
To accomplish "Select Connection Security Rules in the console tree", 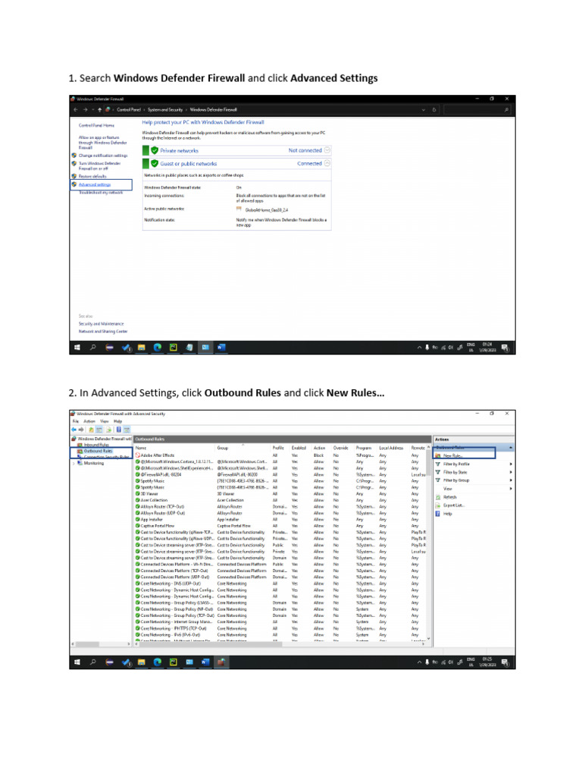I will pos(103,456).
